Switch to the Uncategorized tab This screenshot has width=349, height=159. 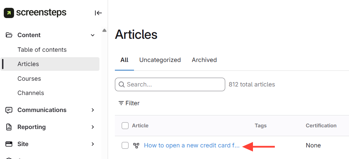[x=160, y=60]
